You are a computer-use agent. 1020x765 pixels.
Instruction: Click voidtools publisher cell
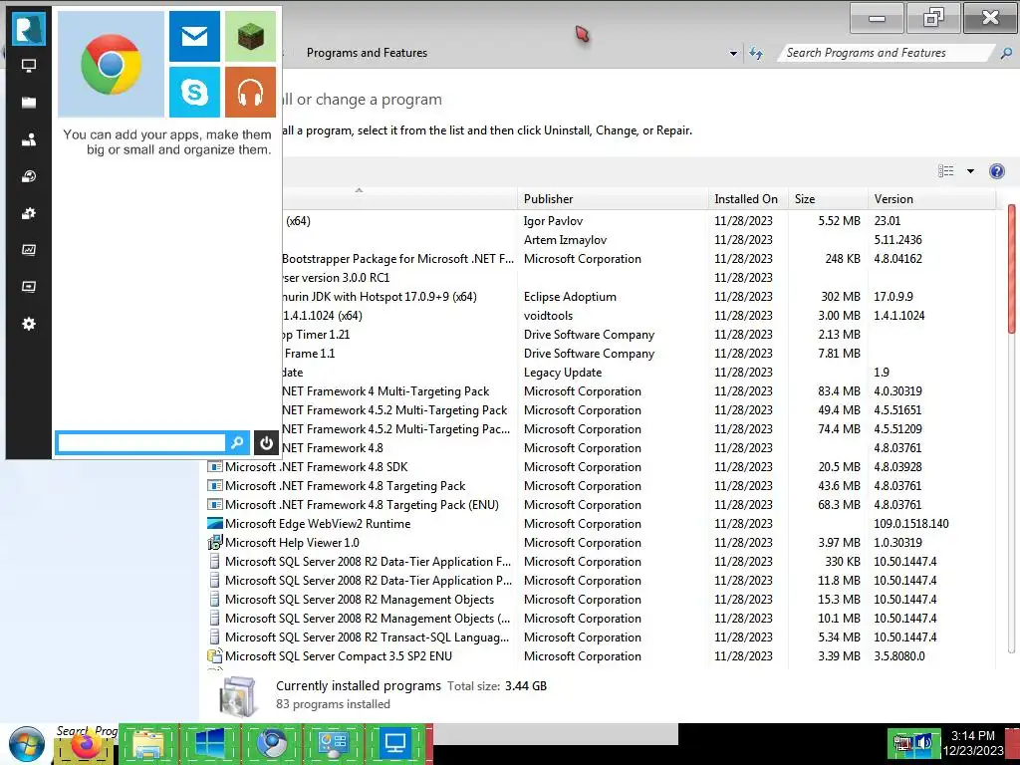[x=548, y=316]
